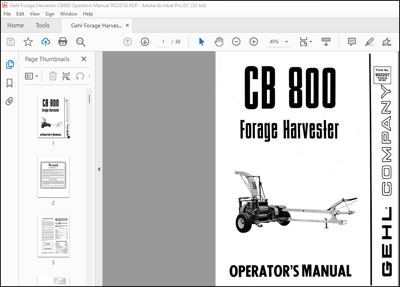Viewport: 400px width, 287px height.
Task: Select the arrow selection tool
Action: pyautogui.click(x=201, y=42)
